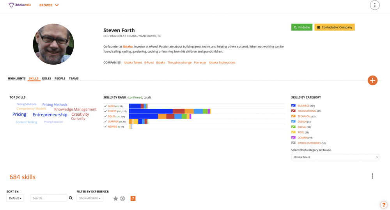Viewport: 390px width, 210px height.
Task: Click the Newbie rank label
Action: [x=112, y=127]
